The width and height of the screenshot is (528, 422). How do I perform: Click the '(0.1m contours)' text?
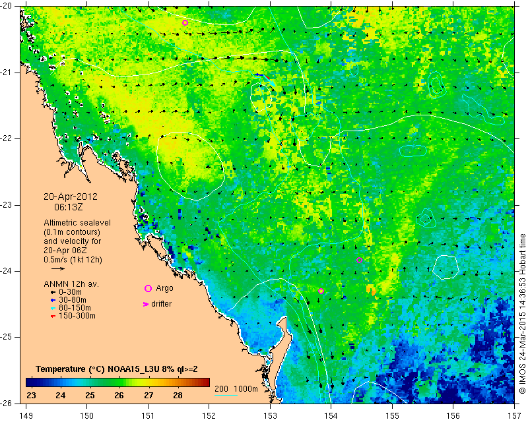click(72, 232)
